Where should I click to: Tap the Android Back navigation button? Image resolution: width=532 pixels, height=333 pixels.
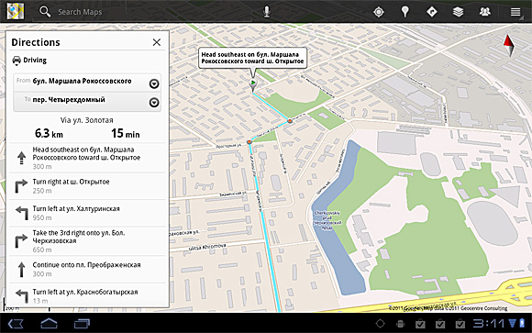point(16,324)
